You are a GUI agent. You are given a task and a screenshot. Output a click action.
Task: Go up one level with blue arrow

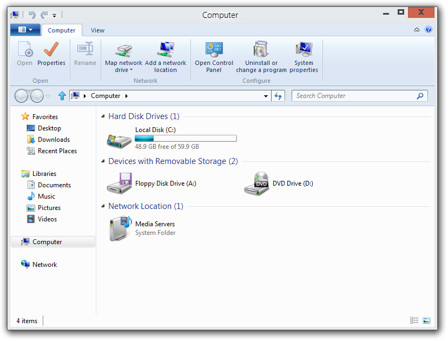pos(62,96)
